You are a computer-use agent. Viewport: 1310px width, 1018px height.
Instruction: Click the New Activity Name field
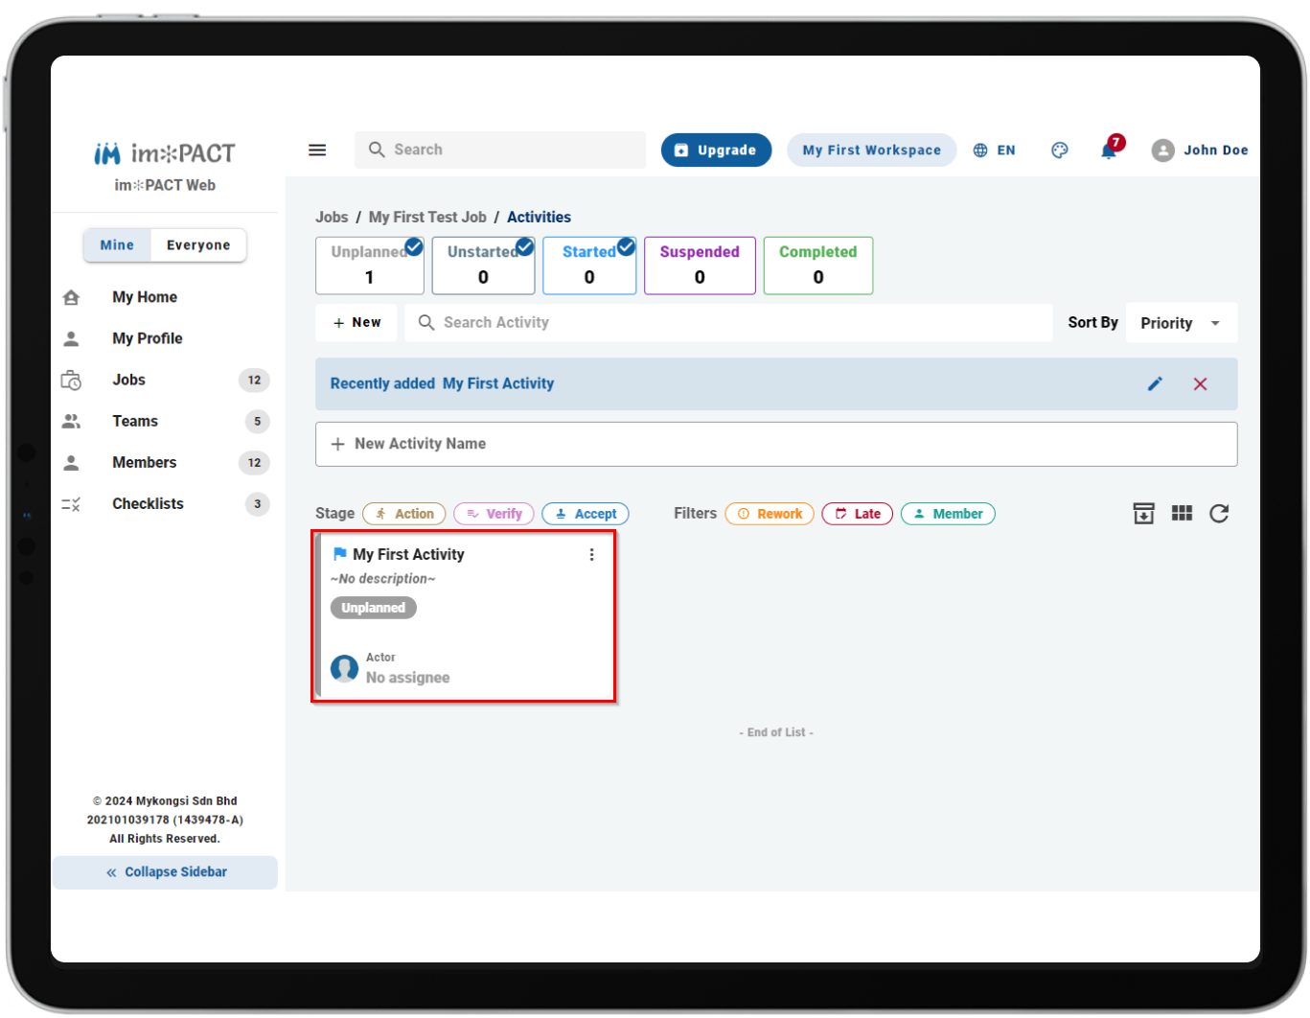[x=776, y=444]
